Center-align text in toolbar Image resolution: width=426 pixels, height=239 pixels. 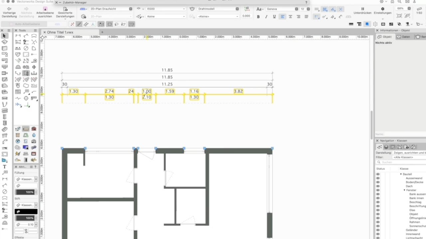pyautogui.click(x=290, y=17)
